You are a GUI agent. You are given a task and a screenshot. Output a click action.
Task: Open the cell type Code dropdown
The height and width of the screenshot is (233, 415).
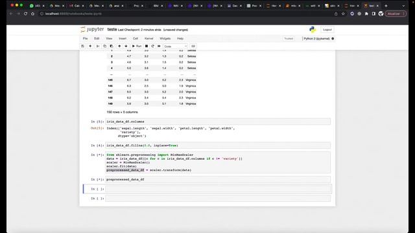176,47
